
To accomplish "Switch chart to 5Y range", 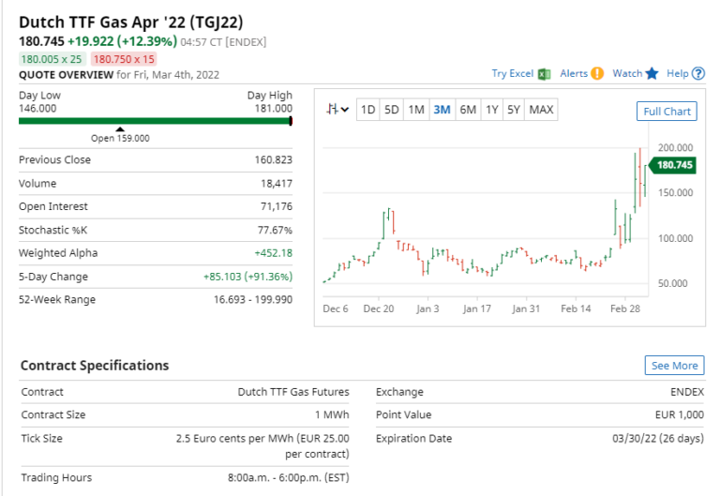I will [x=514, y=110].
